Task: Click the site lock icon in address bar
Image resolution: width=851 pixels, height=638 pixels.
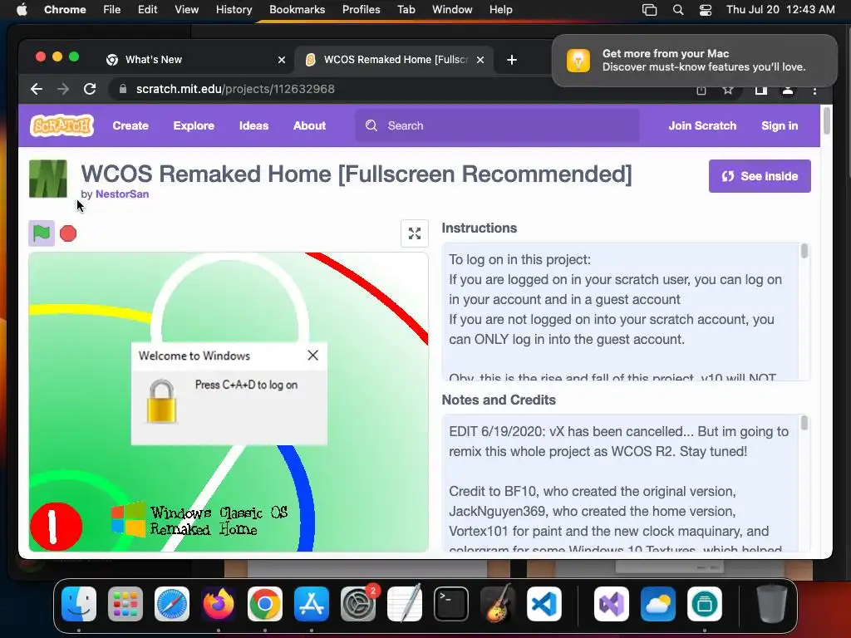Action: click(123, 89)
